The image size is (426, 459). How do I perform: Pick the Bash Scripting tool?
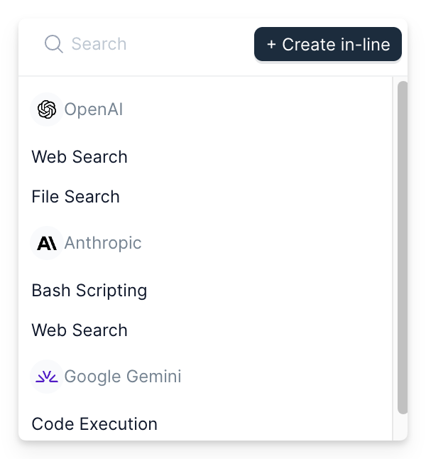click(89, 291)
